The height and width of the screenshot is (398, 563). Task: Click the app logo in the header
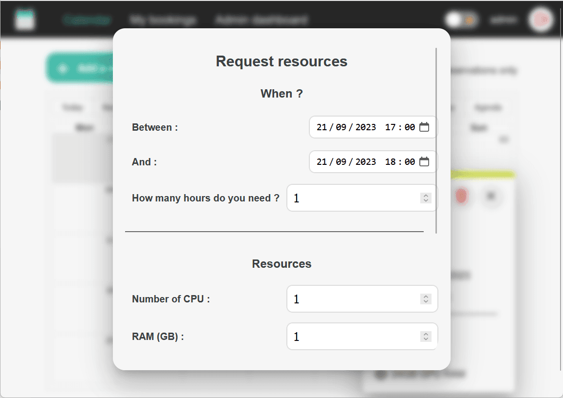click(x=24, y=20)
